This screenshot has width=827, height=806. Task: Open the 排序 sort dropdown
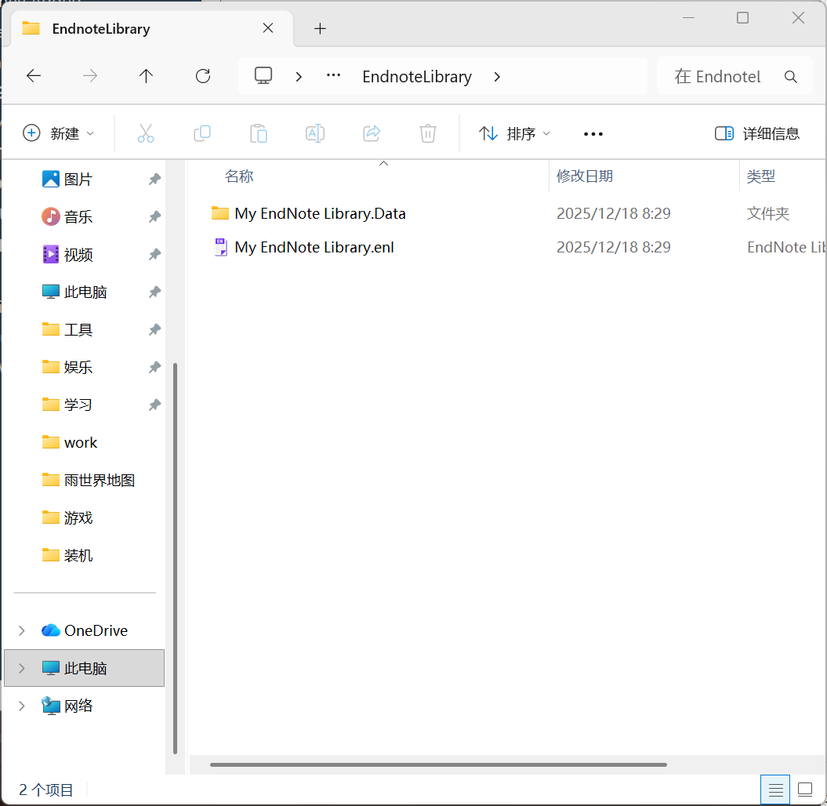[x=514, y=133]
